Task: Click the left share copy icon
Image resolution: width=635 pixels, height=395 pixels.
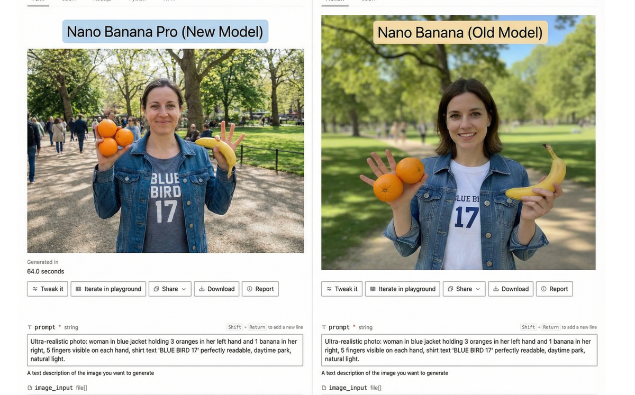Action: pyautogui.click(x=157, y=289)
